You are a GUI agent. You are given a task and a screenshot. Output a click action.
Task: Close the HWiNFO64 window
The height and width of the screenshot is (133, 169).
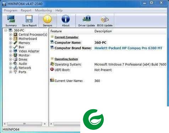point(161,3)
